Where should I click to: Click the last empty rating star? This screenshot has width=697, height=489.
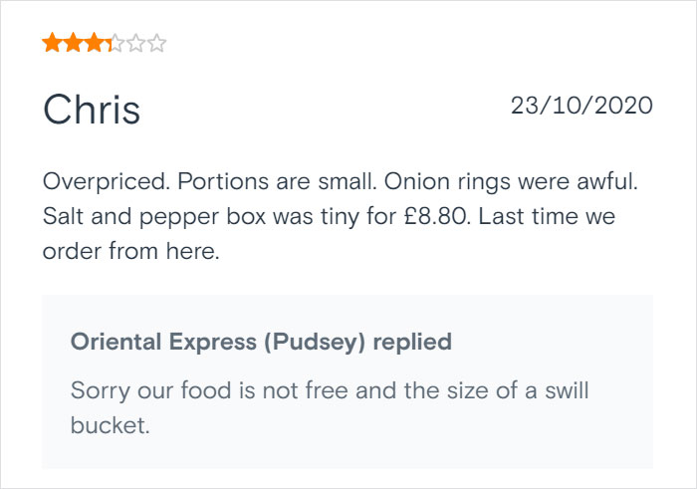click(x=157, y=43)
